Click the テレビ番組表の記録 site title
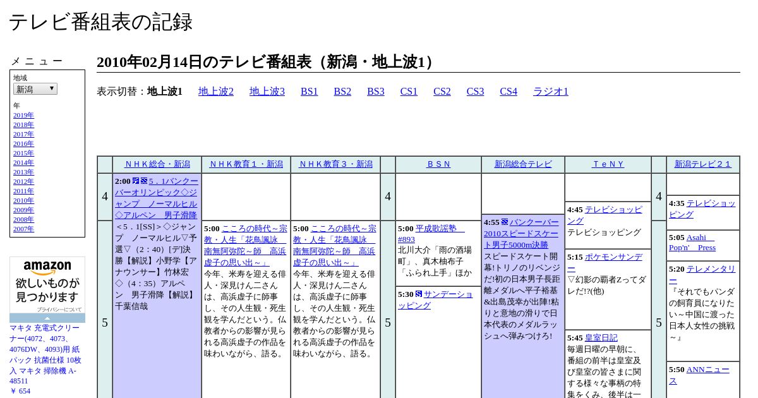This screenshot has height=398, width=758. click(x=100, y=22)
